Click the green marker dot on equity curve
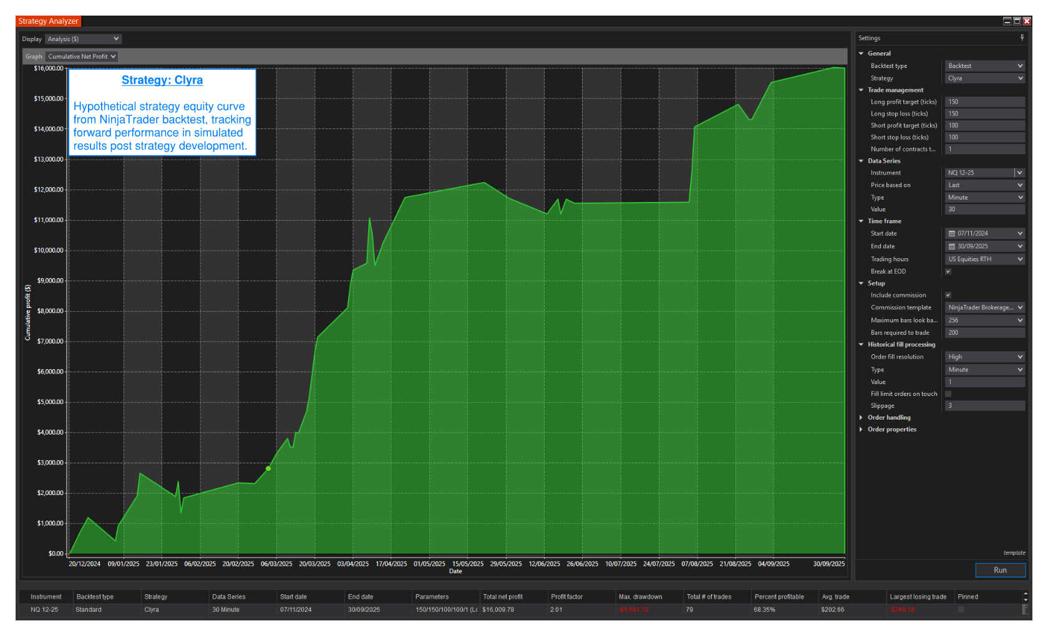This screenshot has width=1048, height=636. coord(268,468)
